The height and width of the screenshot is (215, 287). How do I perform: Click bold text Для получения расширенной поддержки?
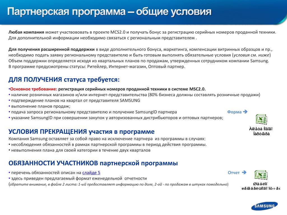[x=52, y=49]
